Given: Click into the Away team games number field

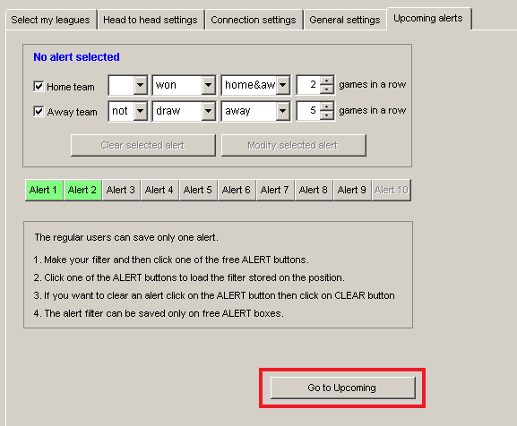Looking at the screenshot, I should tap(308, 111).
